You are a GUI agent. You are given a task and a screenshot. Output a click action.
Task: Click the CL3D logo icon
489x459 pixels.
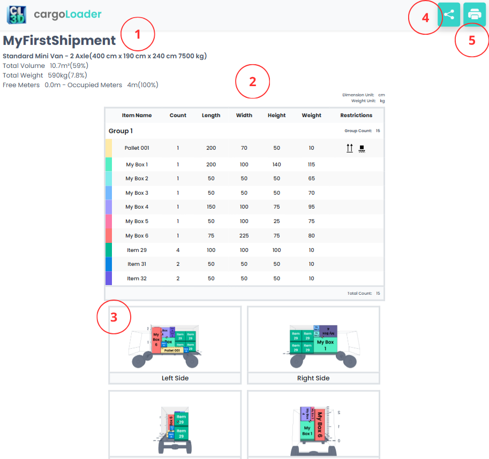tap(16, 14)
